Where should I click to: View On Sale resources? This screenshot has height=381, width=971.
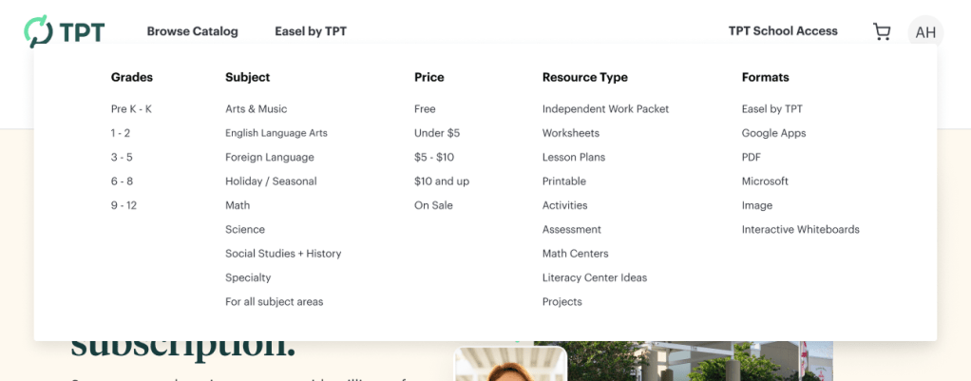pos(433,205)
